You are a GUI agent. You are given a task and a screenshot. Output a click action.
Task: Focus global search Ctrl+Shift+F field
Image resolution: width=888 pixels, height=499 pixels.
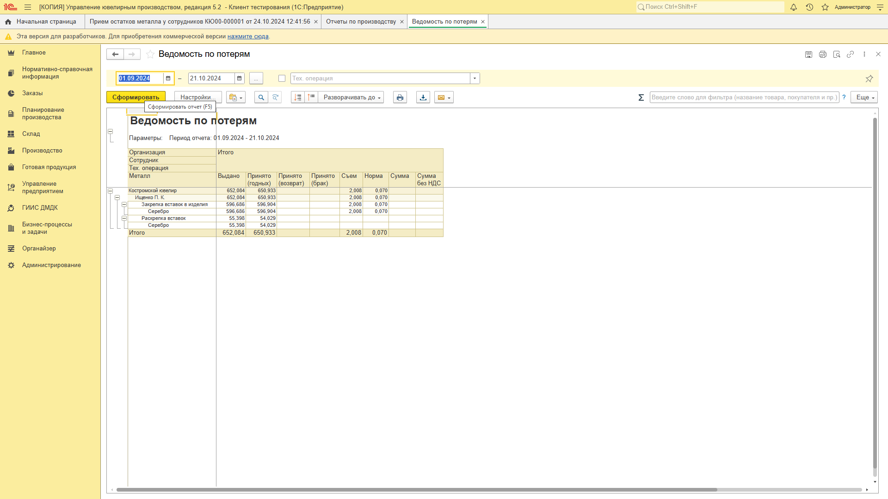(x=710, y=7)
